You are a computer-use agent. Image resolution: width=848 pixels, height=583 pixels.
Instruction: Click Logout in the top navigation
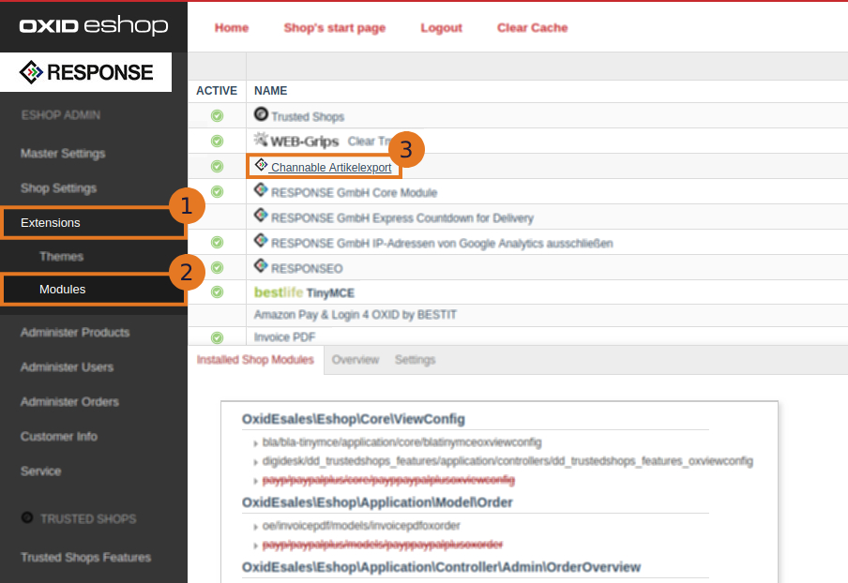point(441,28)
